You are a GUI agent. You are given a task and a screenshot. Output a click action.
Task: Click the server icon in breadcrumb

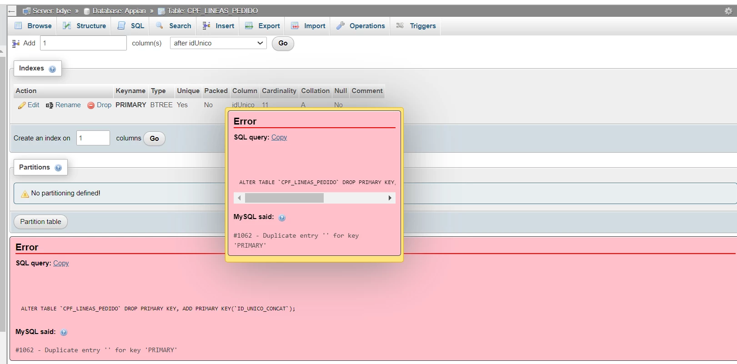(x=27, y=11)
